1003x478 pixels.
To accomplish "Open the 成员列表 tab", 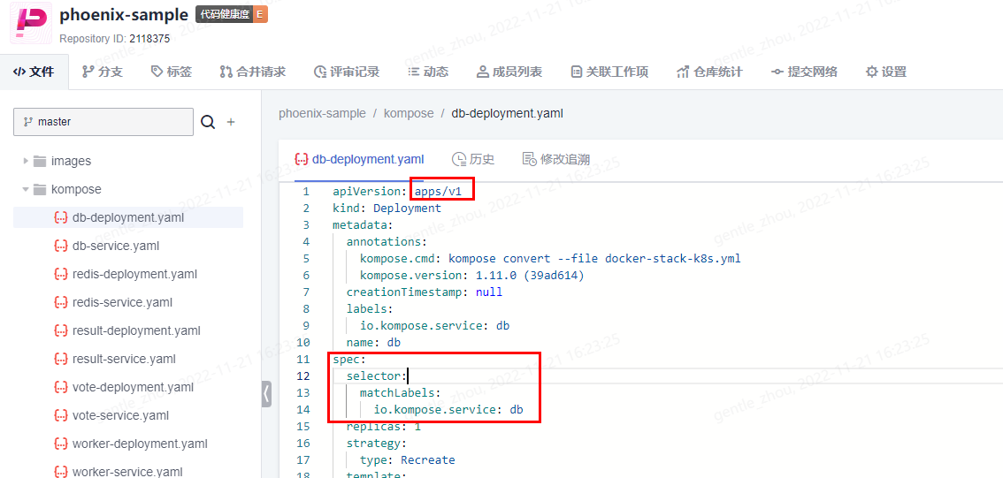I will coord(509,72).
